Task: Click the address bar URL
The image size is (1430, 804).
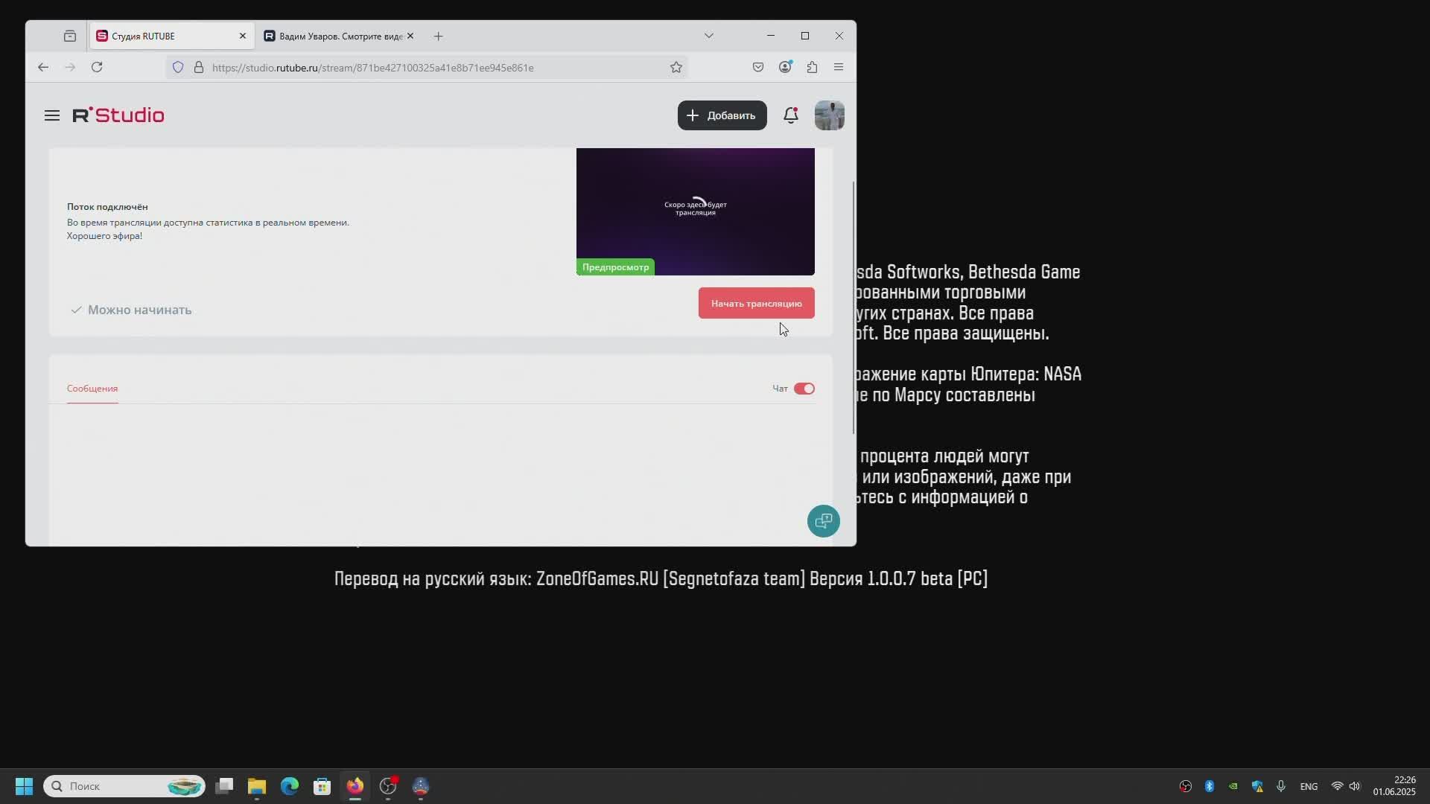Action: pos(372,68)
